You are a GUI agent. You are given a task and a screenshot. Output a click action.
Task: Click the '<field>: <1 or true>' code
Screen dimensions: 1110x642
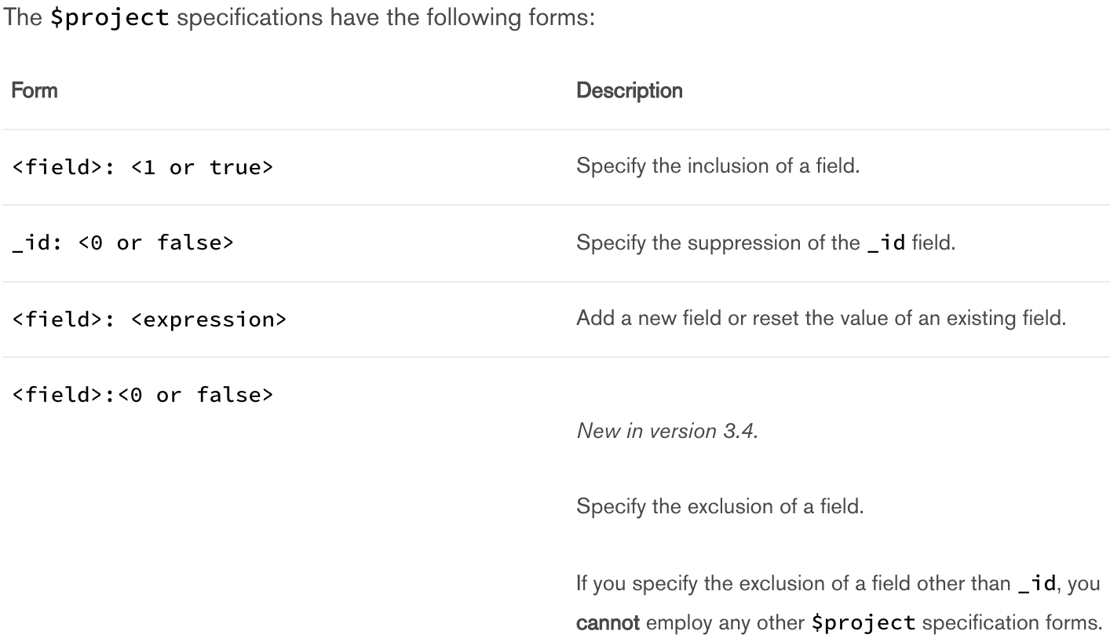coord(142,167)
